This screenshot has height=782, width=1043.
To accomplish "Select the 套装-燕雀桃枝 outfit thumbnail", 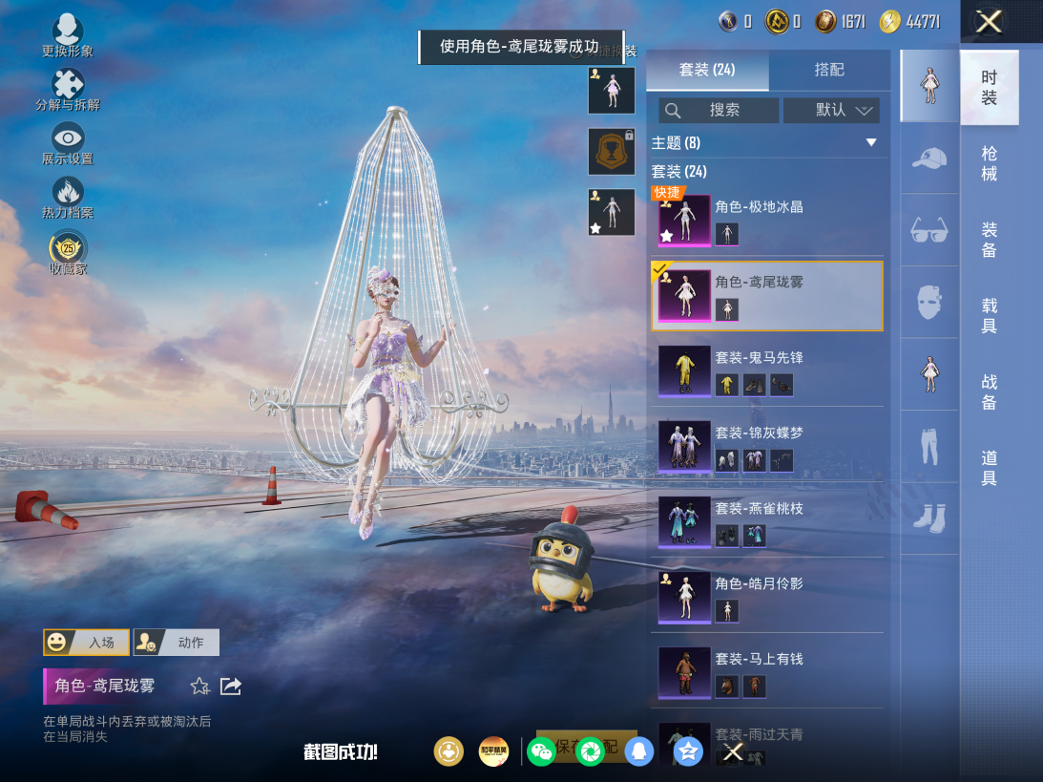I will point(684,521).
